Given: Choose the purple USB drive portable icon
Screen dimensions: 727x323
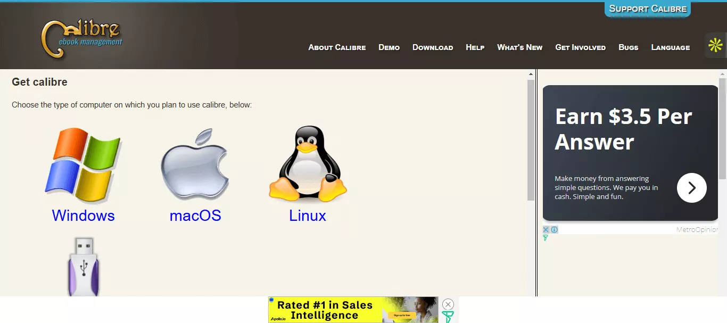Looking at the screenshot, I should point(84,267).
